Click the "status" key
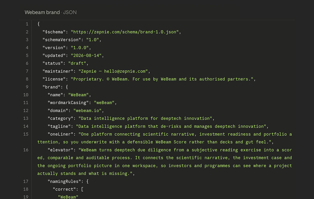 tap(53, 63)
